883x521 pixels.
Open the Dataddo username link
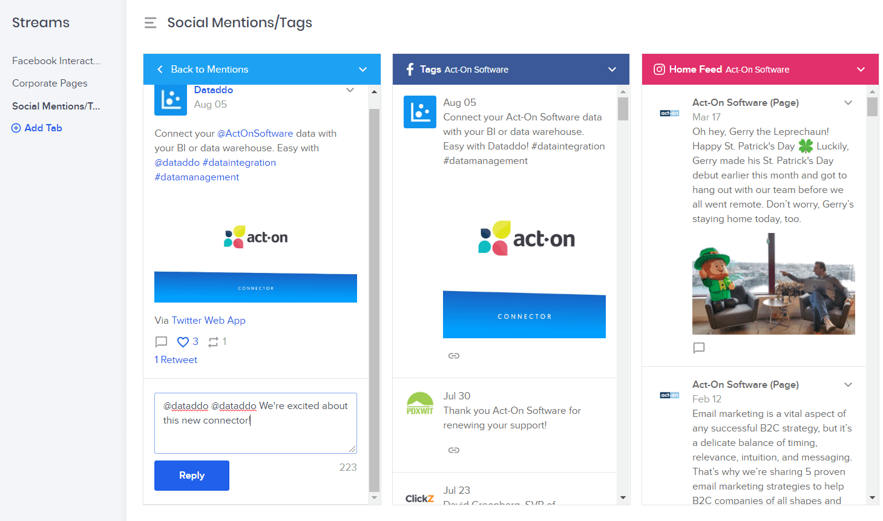(214, 90)
